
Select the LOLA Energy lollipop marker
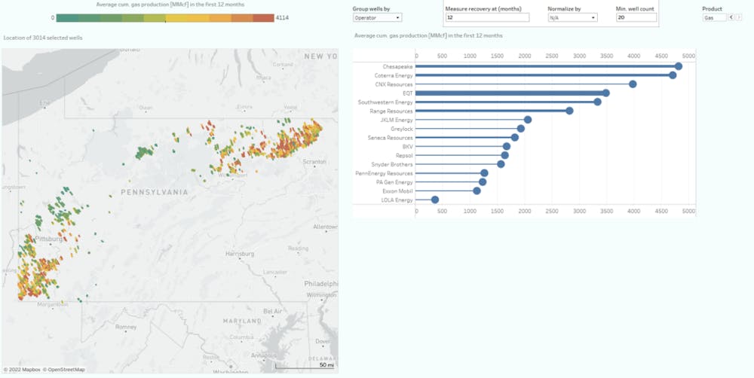pyautogui.click(x=435, y=200)
